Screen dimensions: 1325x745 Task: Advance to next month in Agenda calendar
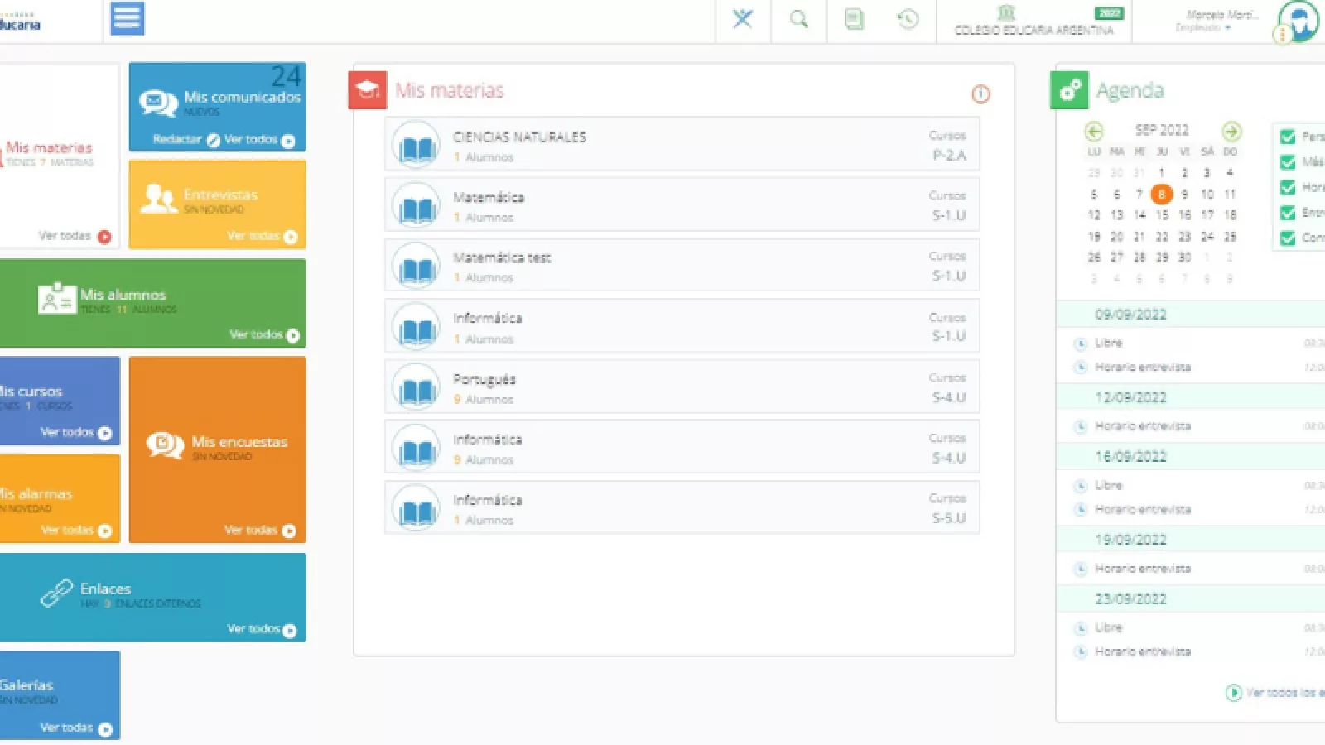(x=1231, y=131)
